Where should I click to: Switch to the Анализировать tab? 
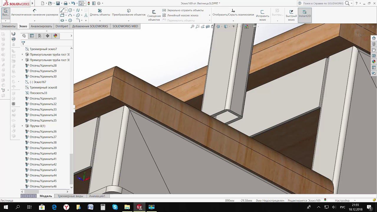(x=41, y=26)
